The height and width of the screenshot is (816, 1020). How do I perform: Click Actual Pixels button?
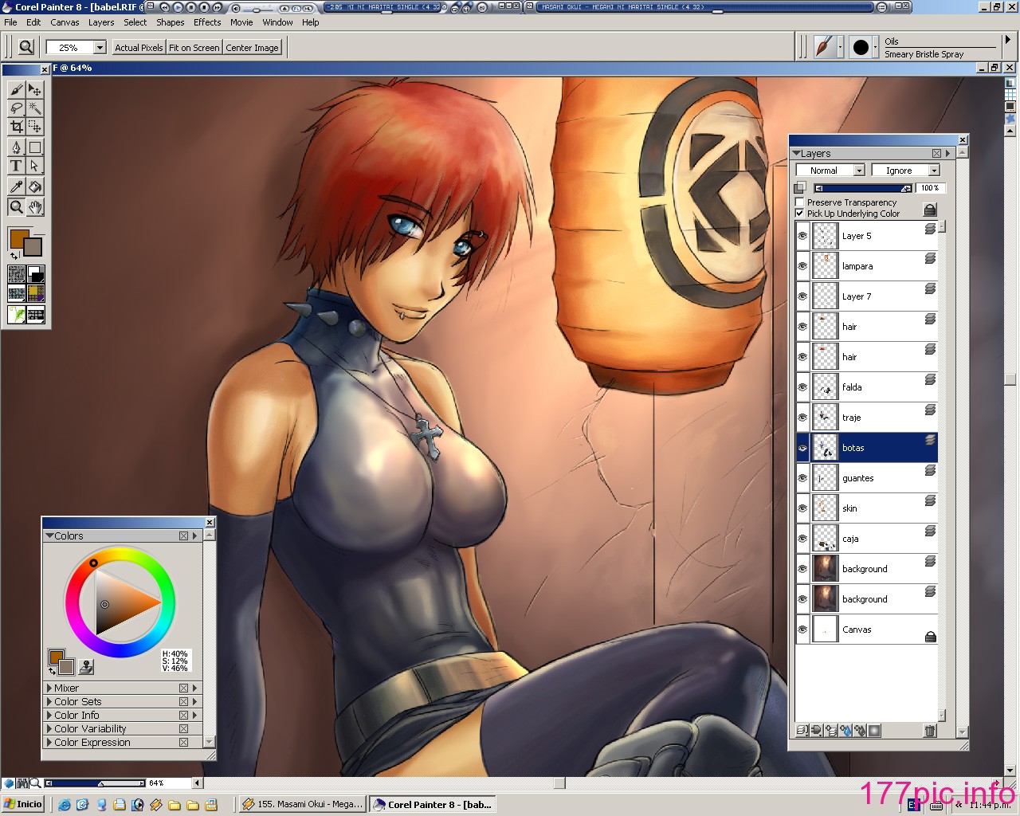click(x=139, y=48)
